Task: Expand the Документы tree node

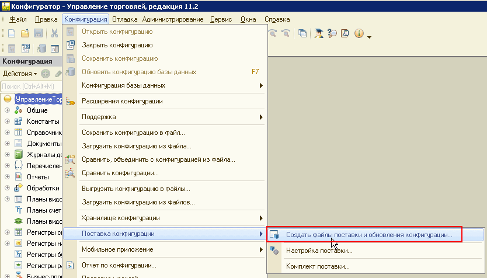Action: coord(7,144)
